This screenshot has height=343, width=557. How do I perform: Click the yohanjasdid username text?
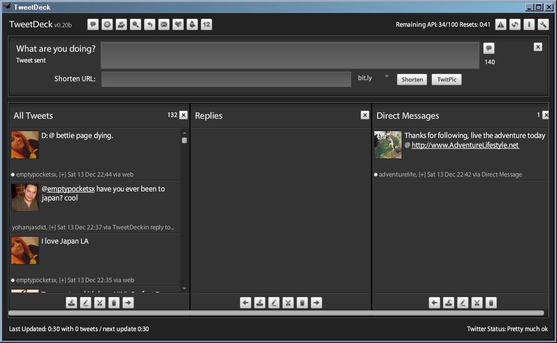tap(29, 227)
